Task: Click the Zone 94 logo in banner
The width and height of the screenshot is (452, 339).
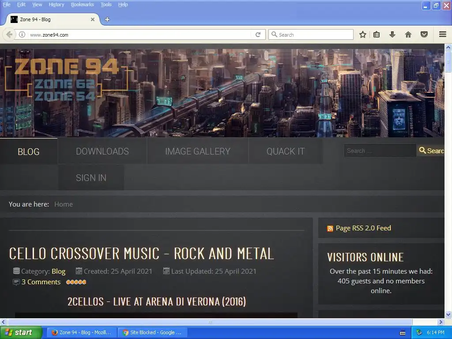Action: click(67, 79)
